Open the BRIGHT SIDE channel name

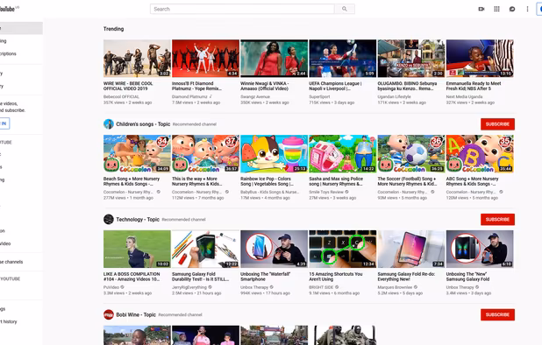click(x=321, y=287)
